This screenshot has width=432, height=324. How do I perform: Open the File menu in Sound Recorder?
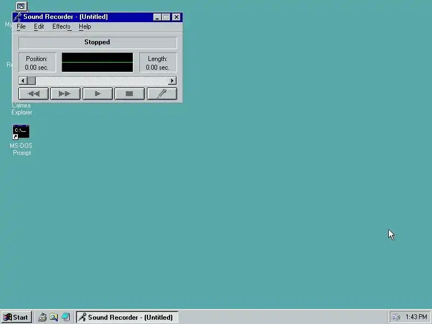coord(21,26)
